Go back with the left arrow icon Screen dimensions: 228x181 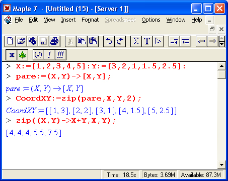click(x=201, y=41)
